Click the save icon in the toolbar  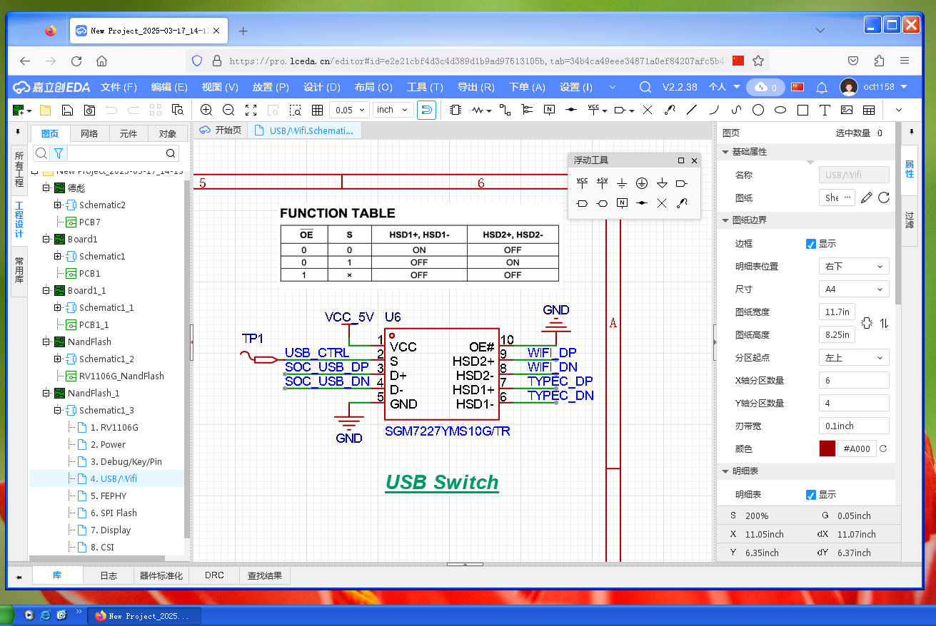click(x=67, y=110)
